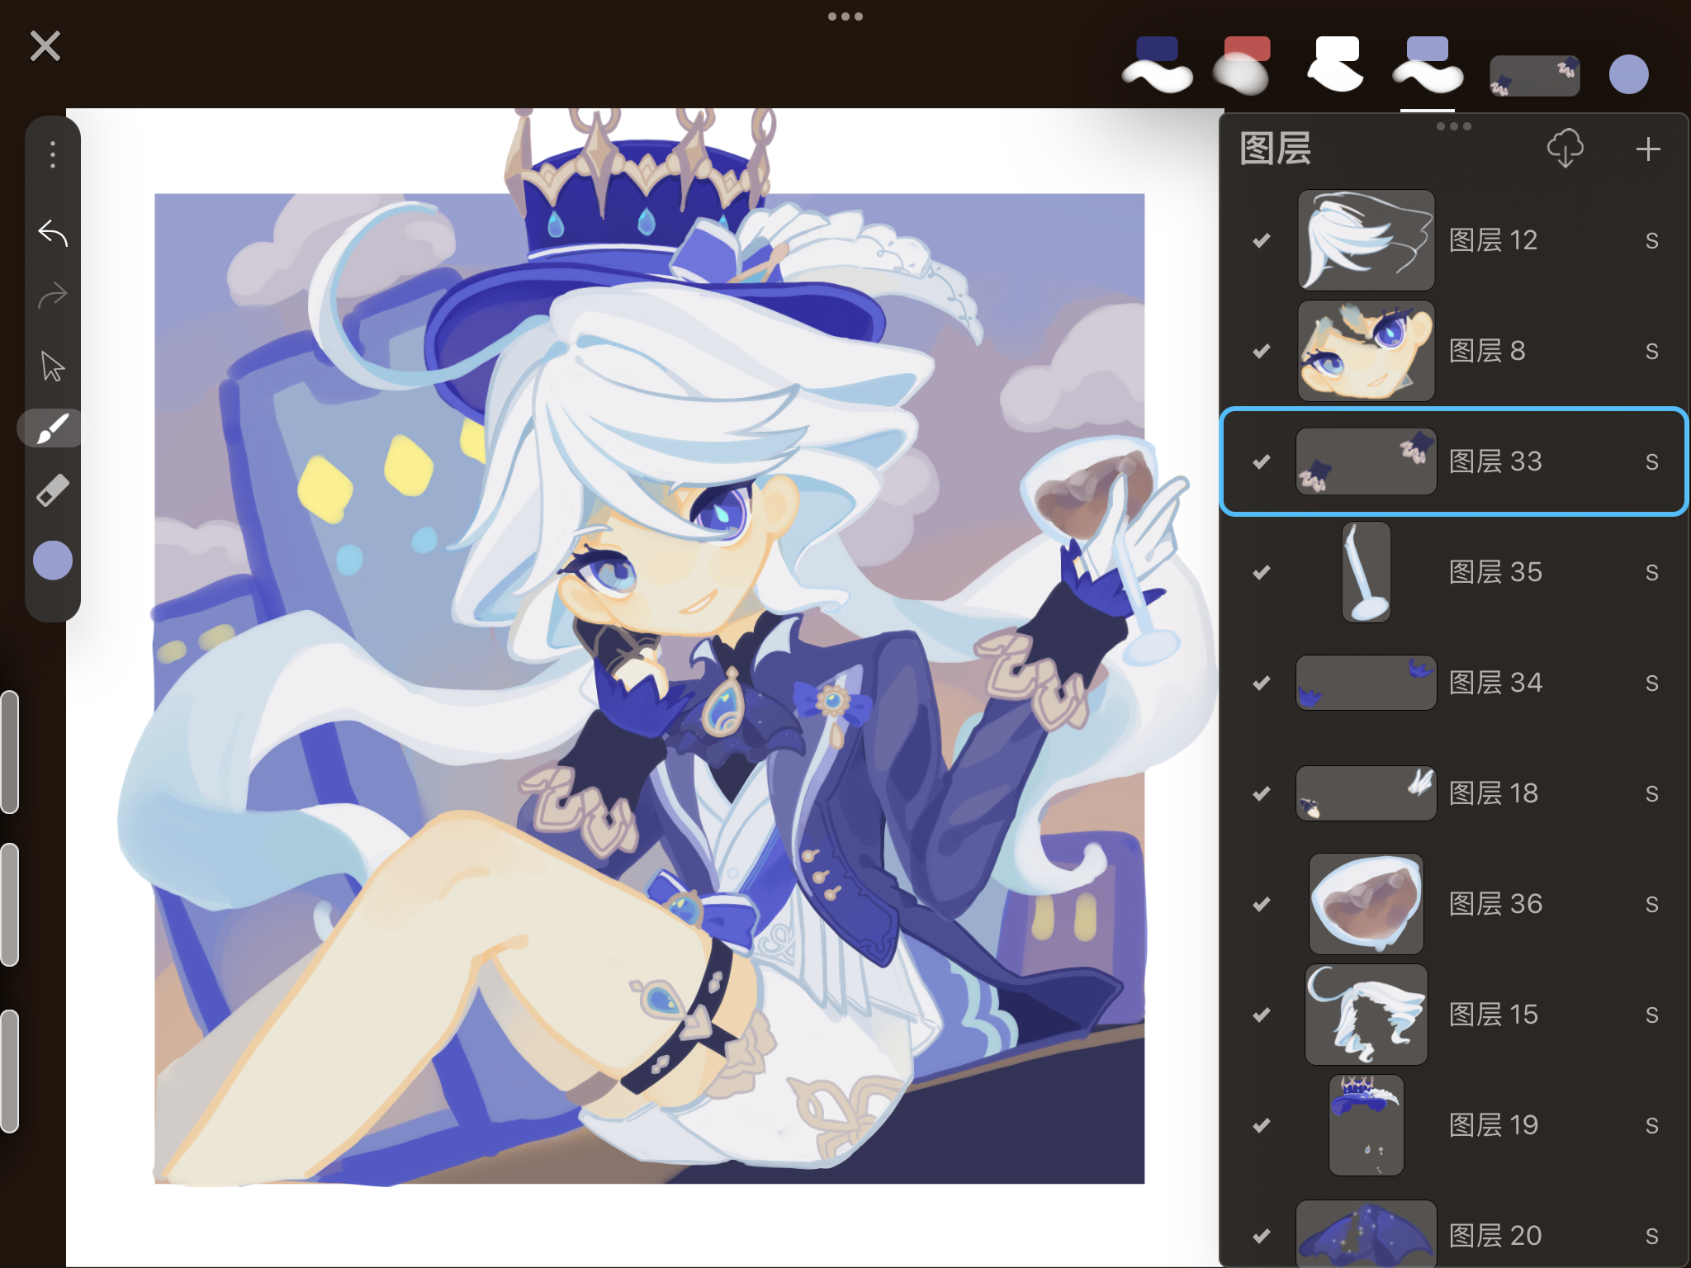Open the left toolbar color swatch
The height and width of the screenshot is (1268, 1691).
[53, 561]
